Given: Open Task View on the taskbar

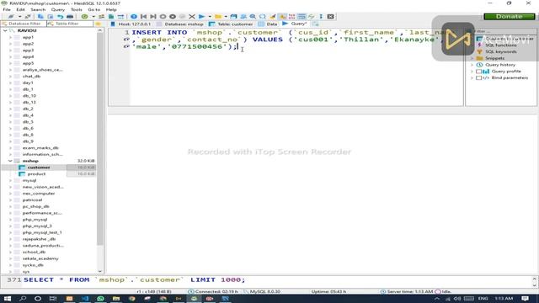Looking at the screenshot, I should point(52,299).
